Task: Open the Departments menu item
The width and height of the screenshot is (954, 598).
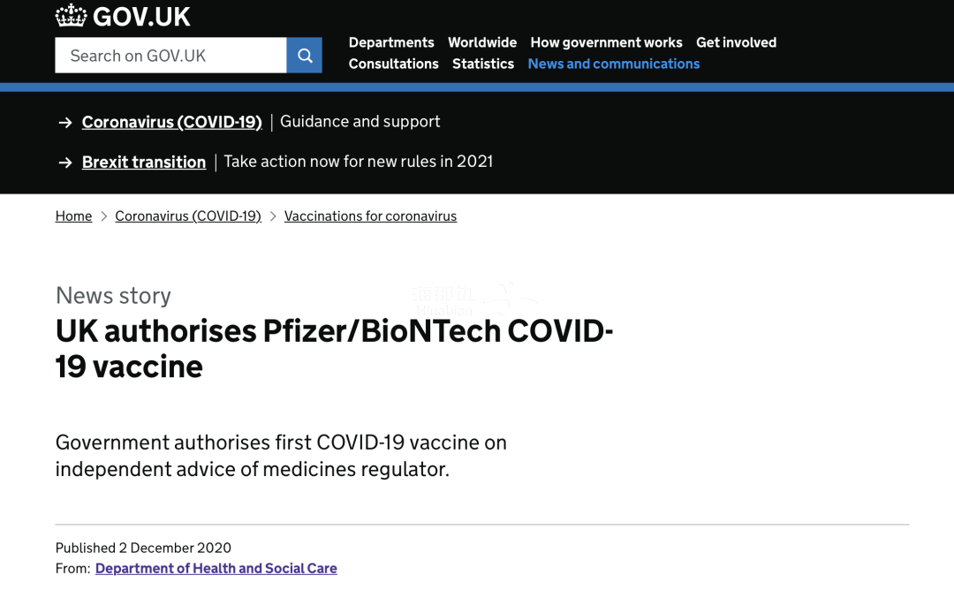Action: tap(391, 42)
